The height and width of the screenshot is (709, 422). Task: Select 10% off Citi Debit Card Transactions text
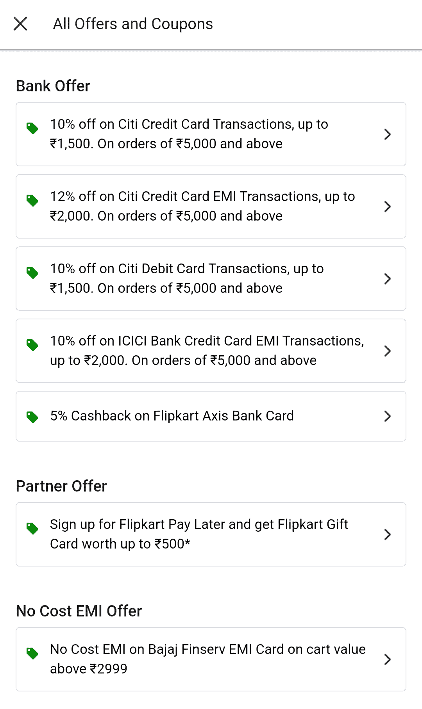pos(187,278)
